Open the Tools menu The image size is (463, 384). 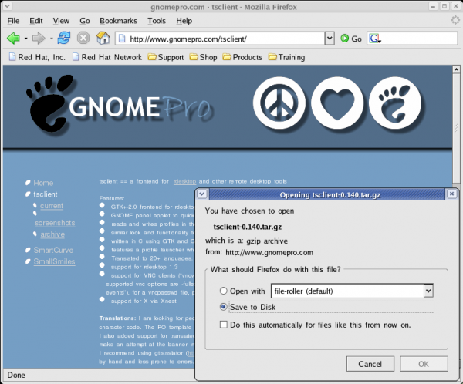pos(157,21)
